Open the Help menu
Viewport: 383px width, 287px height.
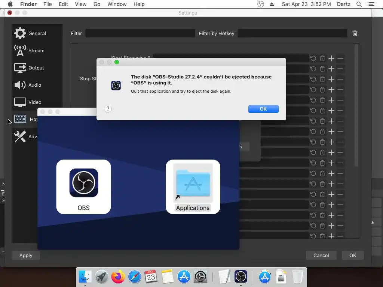point(139,4)
